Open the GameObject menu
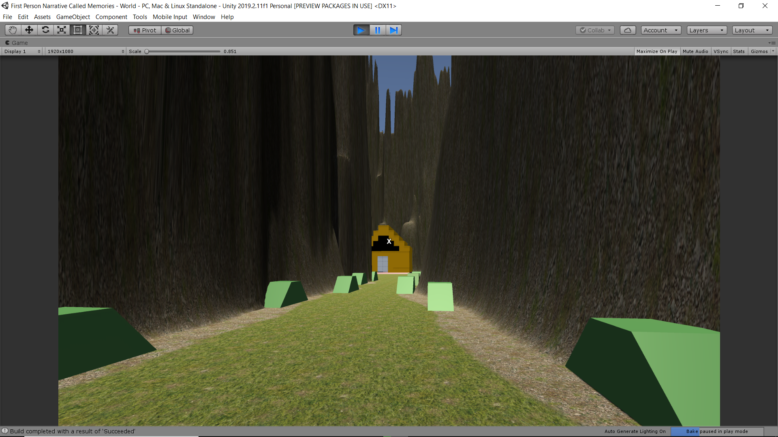This screenshot has height=437, width=778. click(x=73, y=17)
